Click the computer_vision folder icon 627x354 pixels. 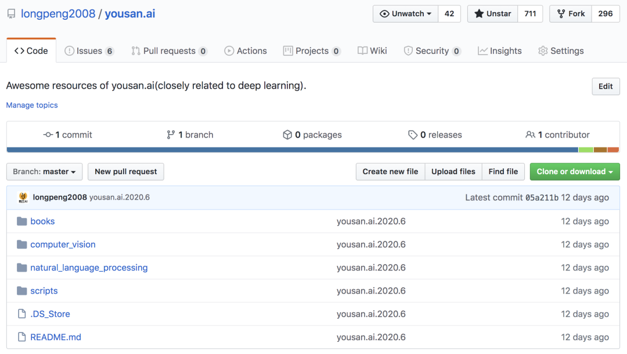(21, 244)
